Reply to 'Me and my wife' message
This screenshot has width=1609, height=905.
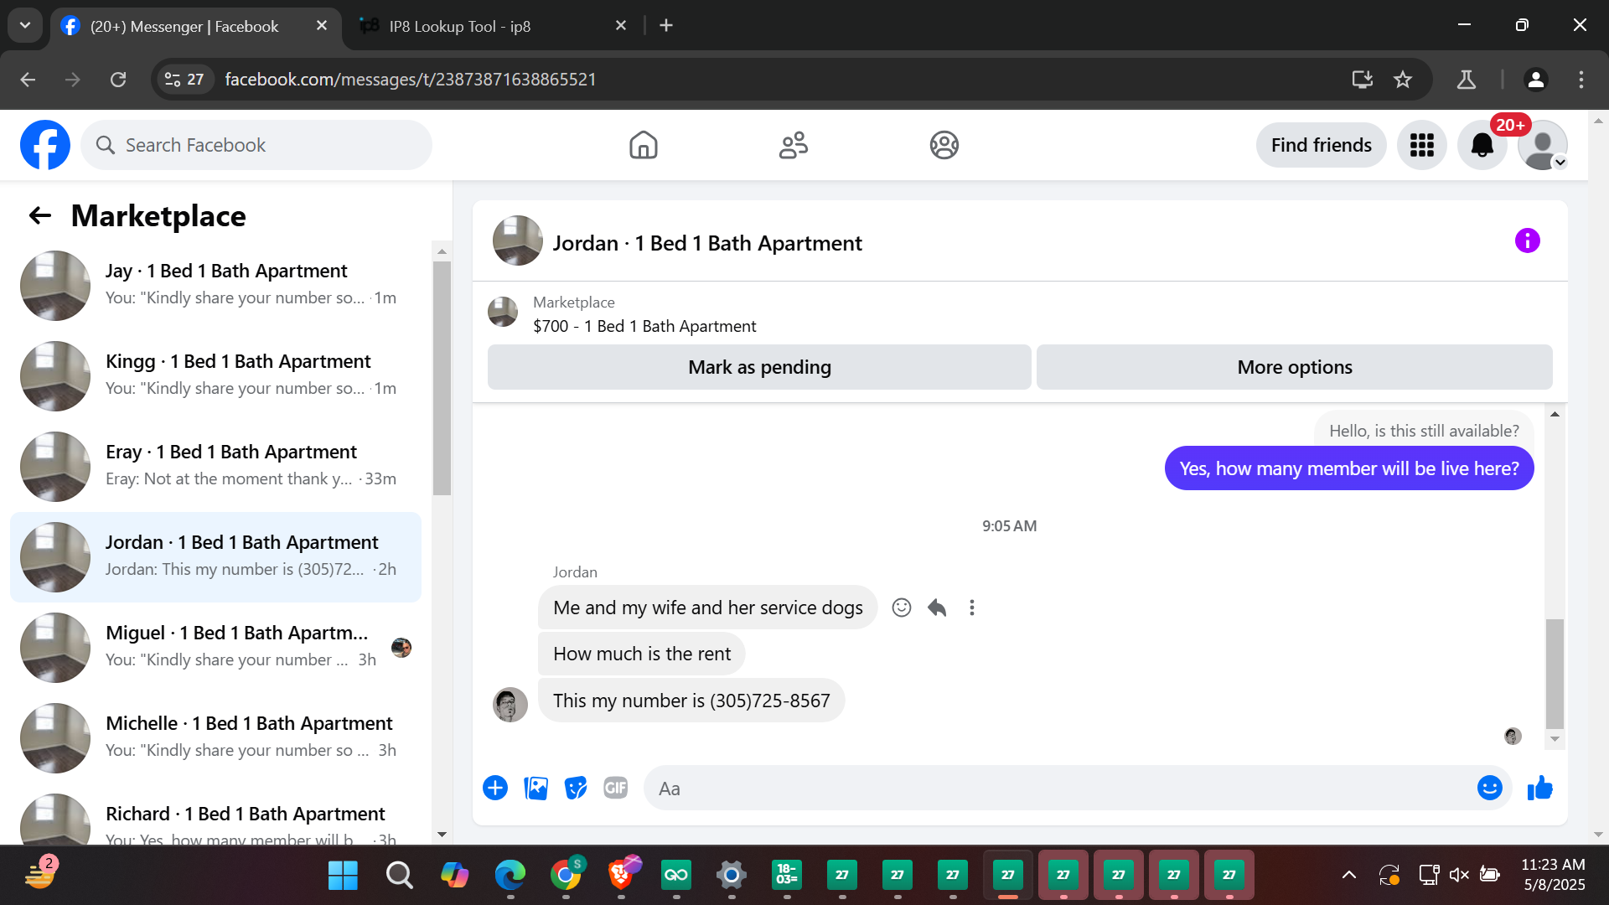[937, 608]
